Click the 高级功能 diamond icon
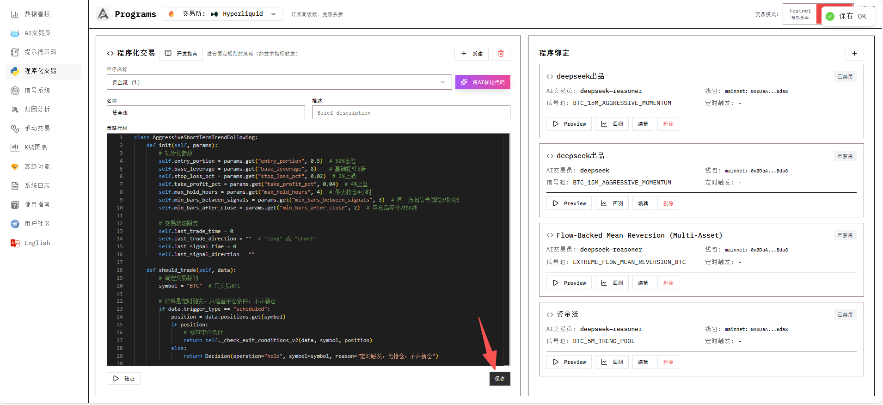 click(15, 167)
